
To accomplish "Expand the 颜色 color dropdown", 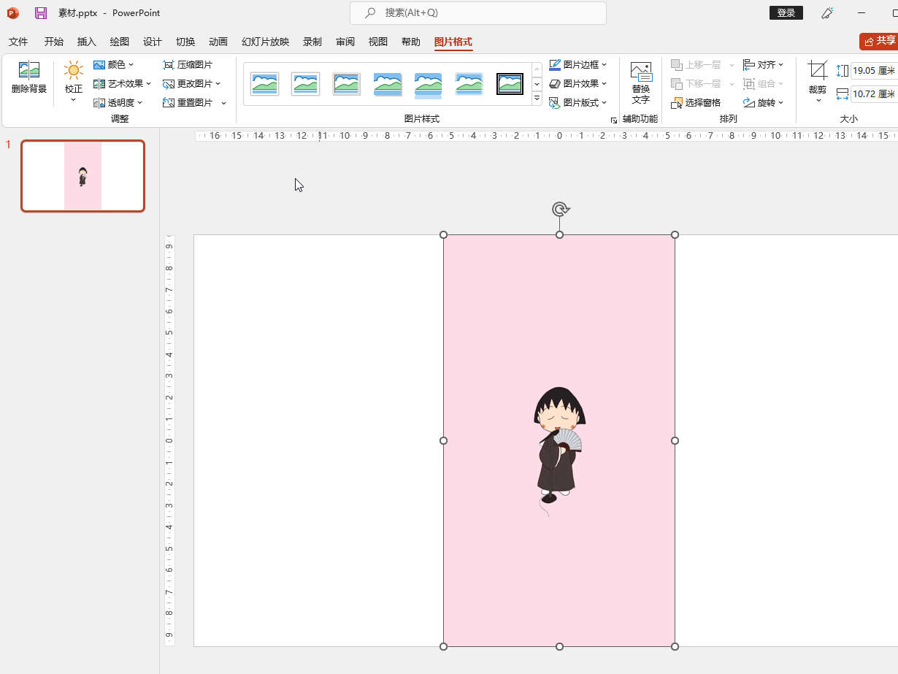I will pos(115,65).
